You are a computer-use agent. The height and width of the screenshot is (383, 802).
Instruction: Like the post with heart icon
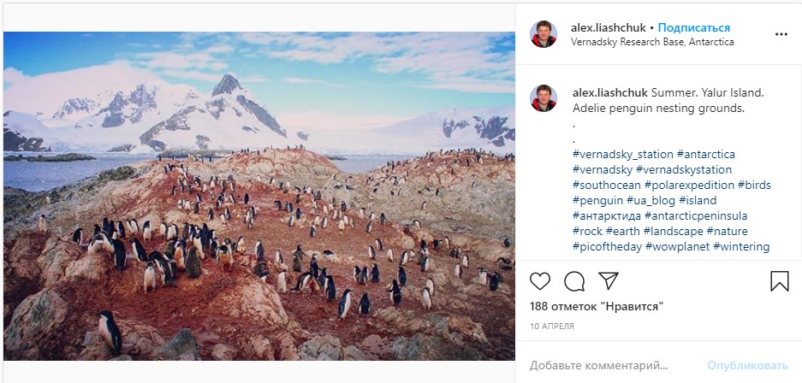tap(540, 281)
